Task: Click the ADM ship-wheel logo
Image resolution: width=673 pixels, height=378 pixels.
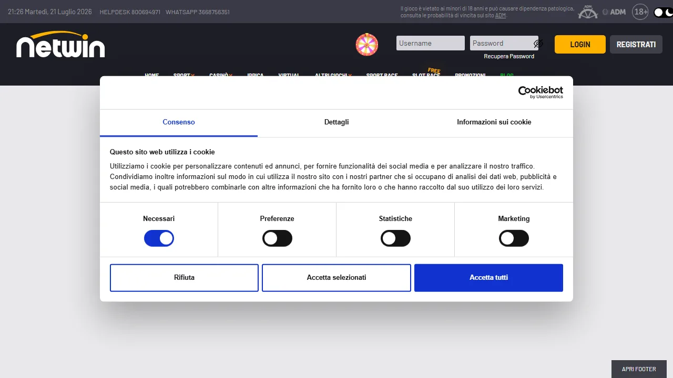Action: point(588,12)
